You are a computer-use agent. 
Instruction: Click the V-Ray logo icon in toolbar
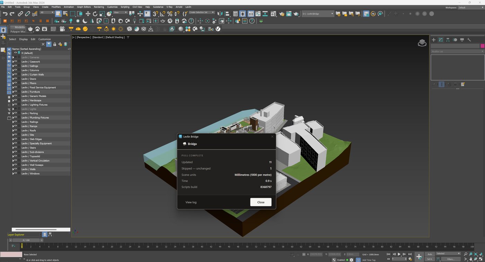[218, 29]
